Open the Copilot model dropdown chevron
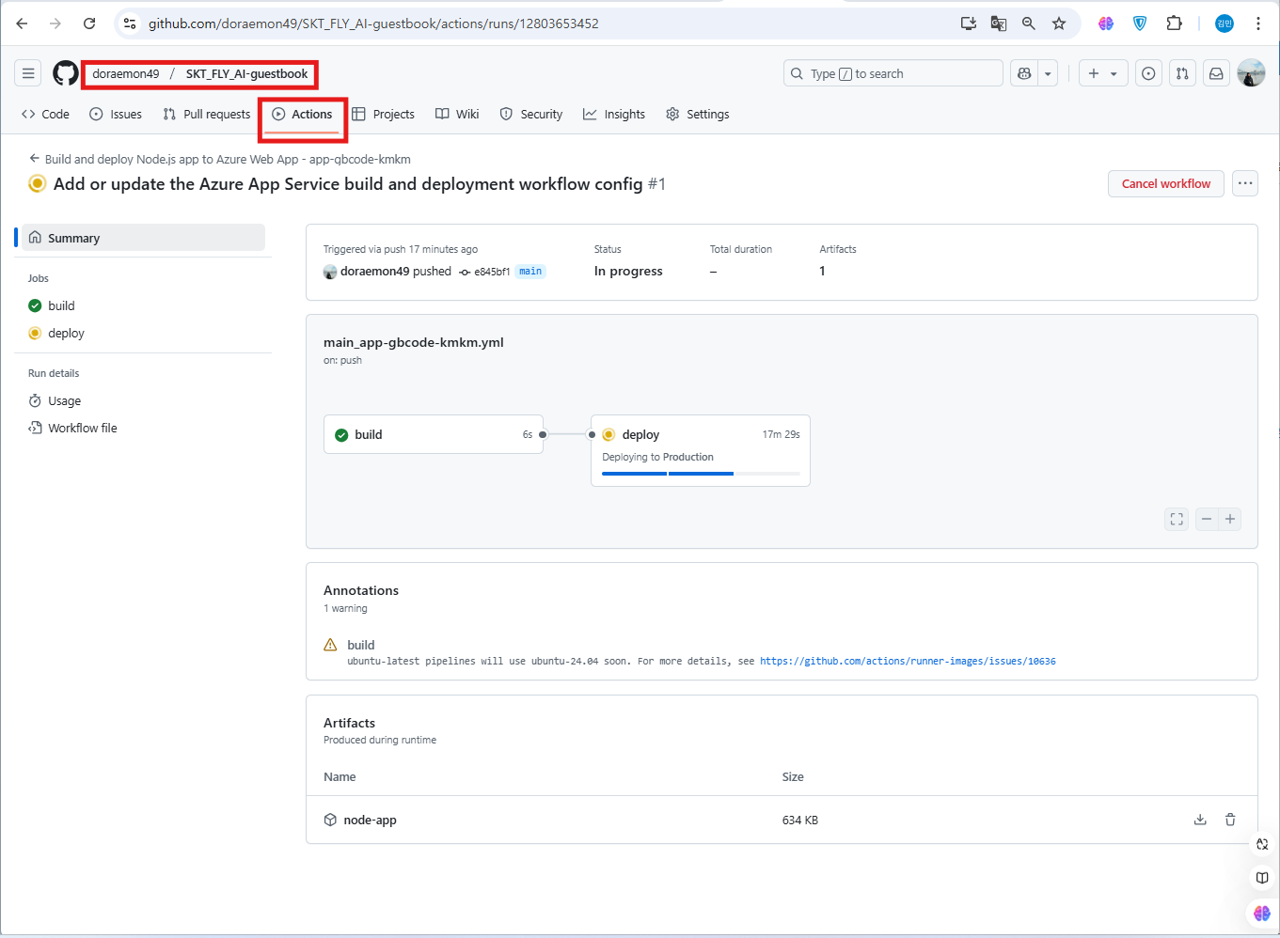This screenshot has width=1280, height=938. (x=1047, y=72)
